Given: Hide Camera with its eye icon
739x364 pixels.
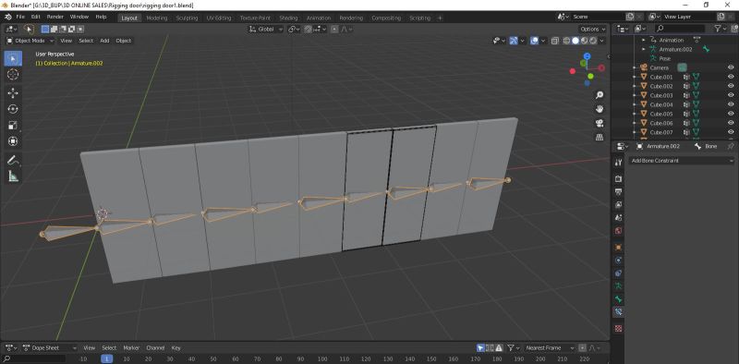Looking at the screenshot, I should [x=731, y=67].
